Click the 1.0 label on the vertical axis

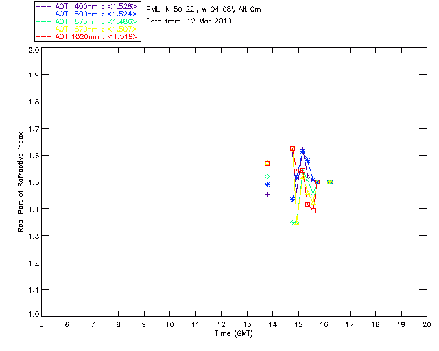click(34, 314)
